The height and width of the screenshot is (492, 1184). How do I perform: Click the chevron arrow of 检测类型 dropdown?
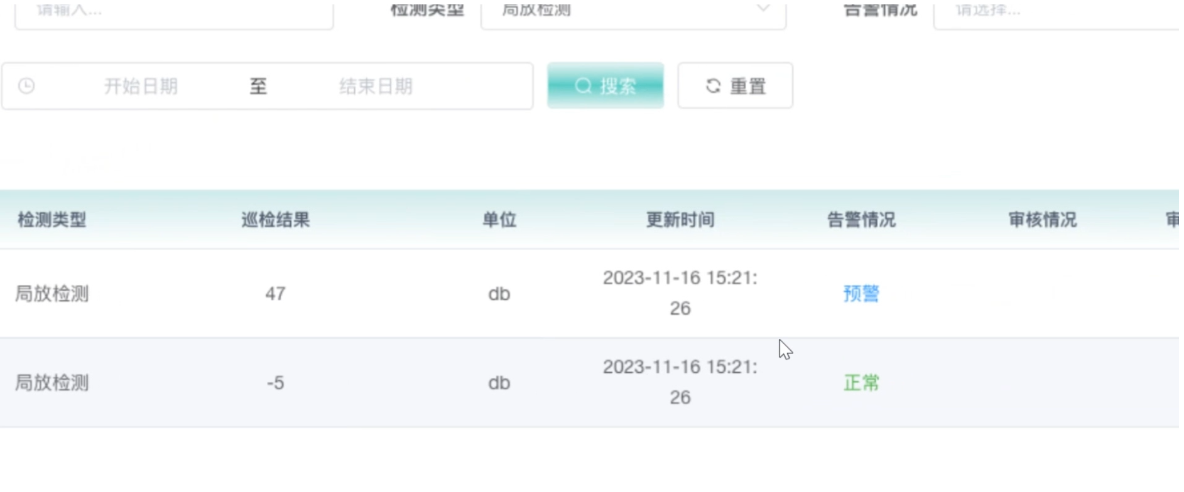[763, 9]
